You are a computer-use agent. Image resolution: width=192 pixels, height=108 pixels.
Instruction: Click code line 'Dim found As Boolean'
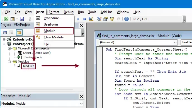(137, 81)
